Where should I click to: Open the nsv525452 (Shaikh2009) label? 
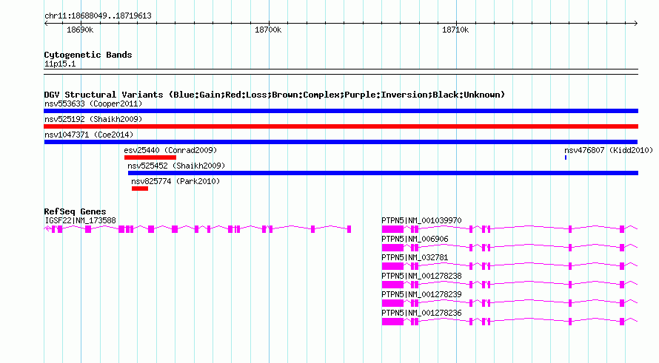pos(176,166)
